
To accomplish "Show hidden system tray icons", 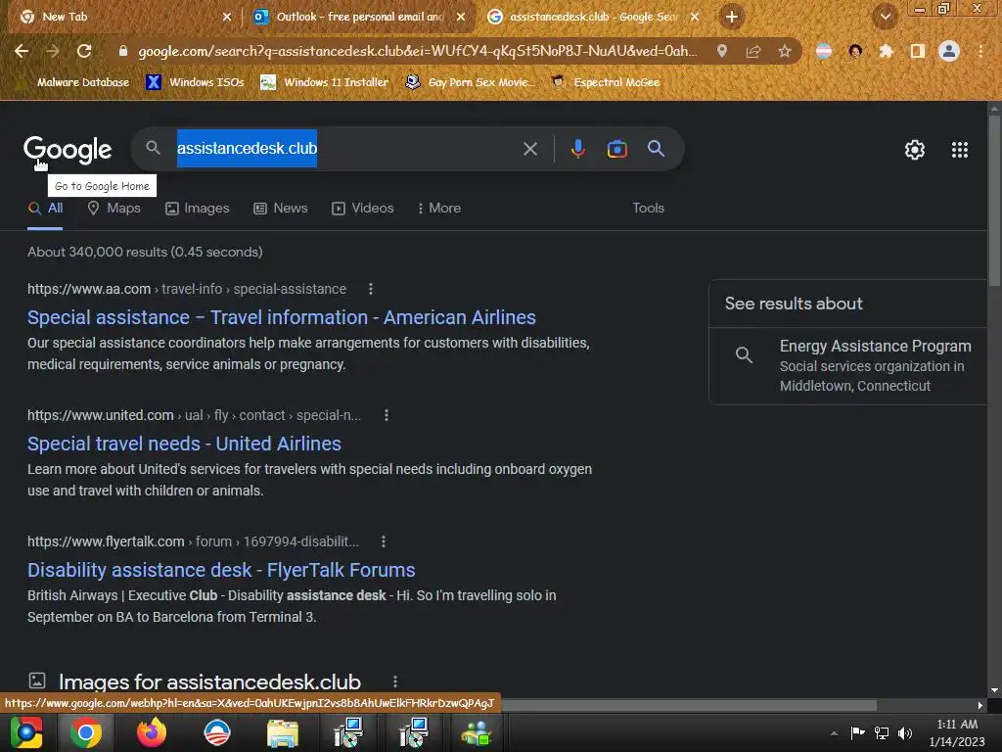I will [834, 733].
